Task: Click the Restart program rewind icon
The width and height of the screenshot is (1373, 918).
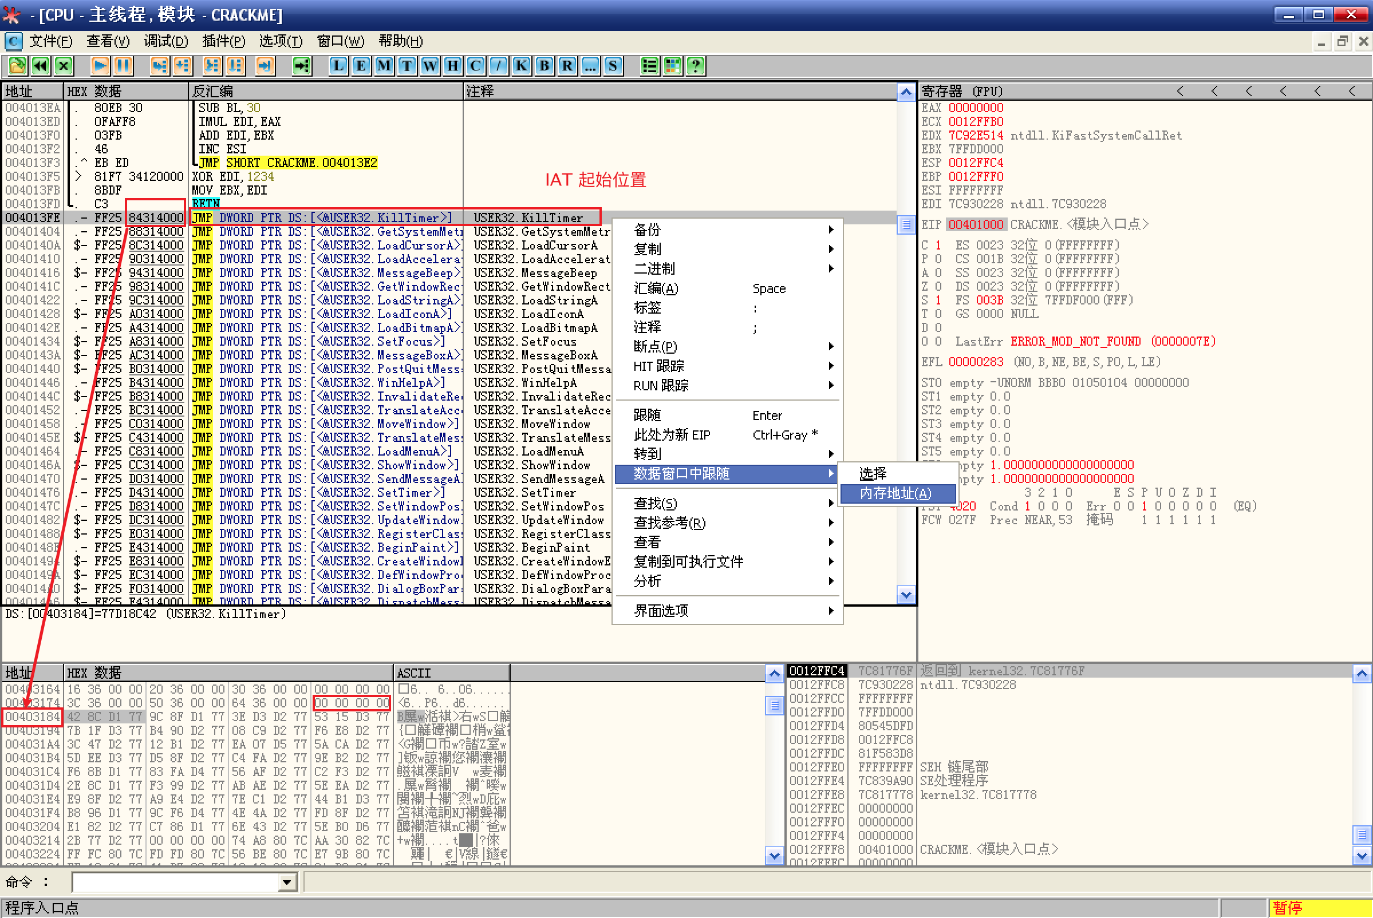Action: (41, 66)
